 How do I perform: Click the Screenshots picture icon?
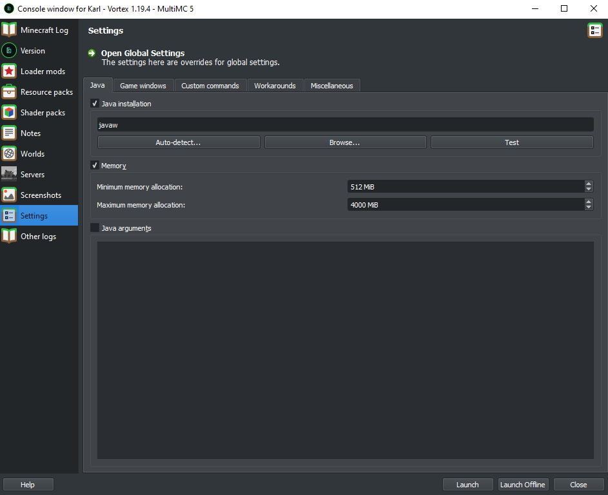(9, 195)
